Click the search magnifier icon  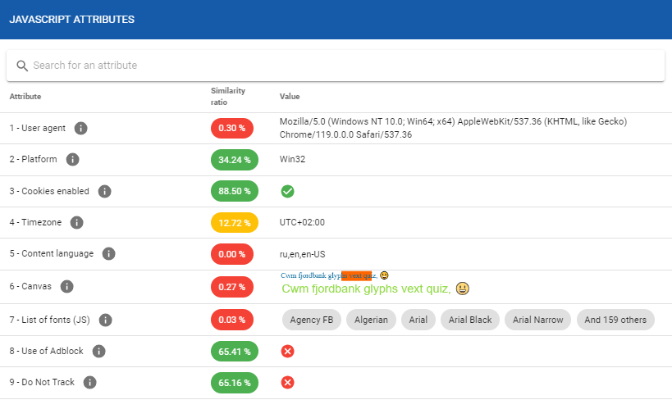22,66
